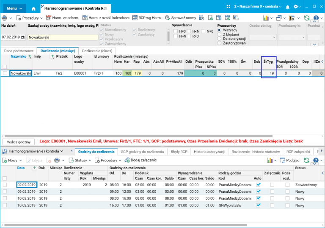
Task: Enable the H=0 checkbox
Action: click(176, 31)
